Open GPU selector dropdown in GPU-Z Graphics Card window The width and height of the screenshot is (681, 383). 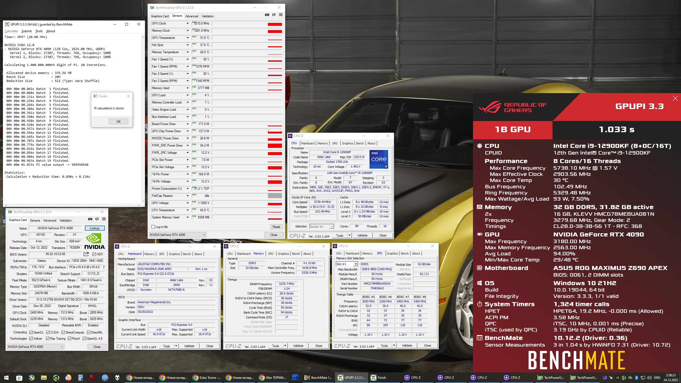(36, 347)
